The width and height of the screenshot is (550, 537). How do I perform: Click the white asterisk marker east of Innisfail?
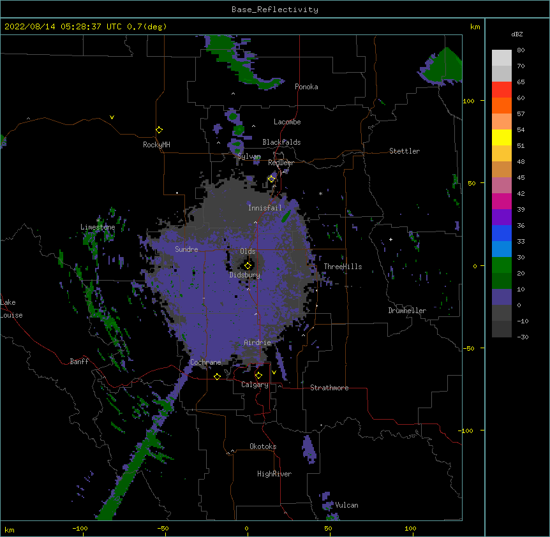(320, 193)
